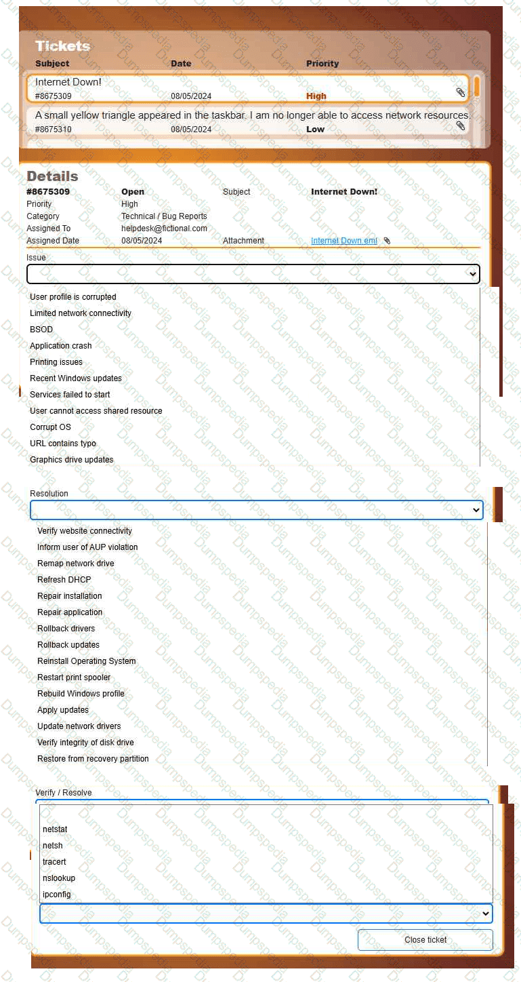Choose Refresh DHCP resolution option

point(64,580)
